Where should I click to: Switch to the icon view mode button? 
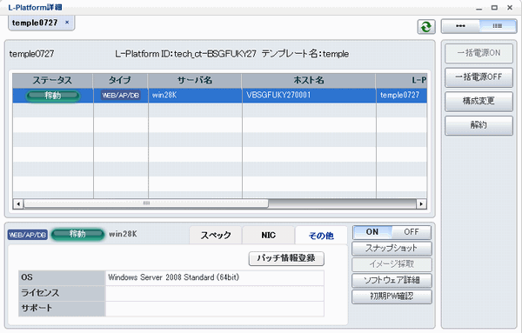(x=460, y=26)
